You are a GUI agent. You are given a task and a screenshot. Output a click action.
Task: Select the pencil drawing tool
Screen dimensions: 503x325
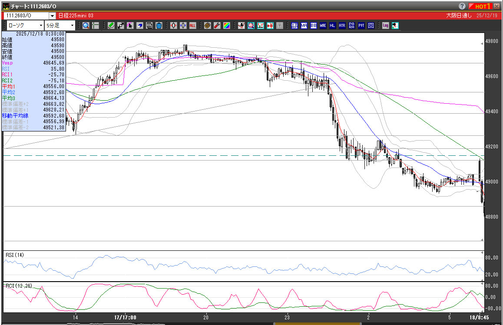tap(111, 26)
